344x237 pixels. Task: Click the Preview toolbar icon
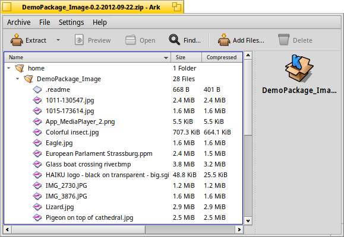[x=79, y=40]
